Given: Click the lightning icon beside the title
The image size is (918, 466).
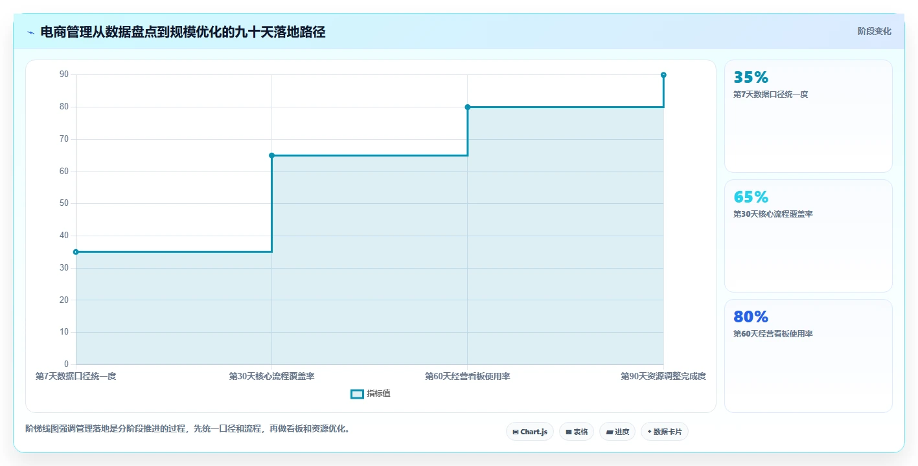Looking at the screenshot, I should 30,32.
